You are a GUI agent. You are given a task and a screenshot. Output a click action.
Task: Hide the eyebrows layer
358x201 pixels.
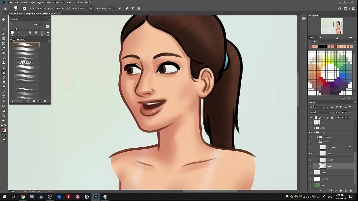tap(310, 147)
